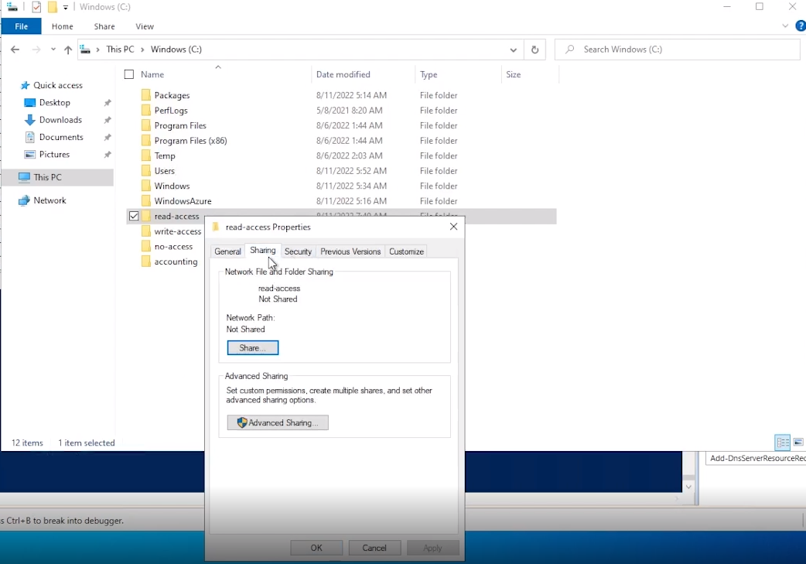
Task: Click the accounting folder icon
Action: [146, 261]
